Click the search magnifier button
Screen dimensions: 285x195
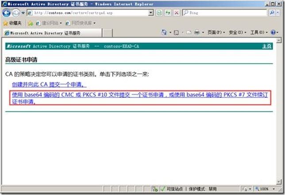[x=272, y=13]
